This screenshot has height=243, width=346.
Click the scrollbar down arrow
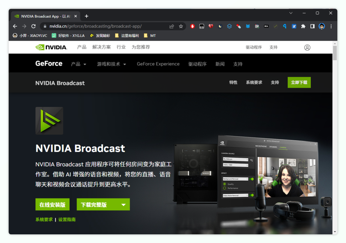click(335, 232)
